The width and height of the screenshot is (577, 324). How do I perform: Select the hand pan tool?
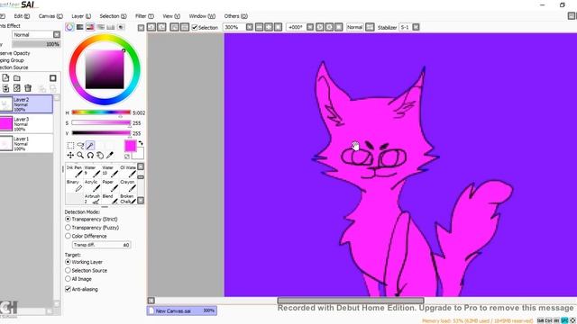pyautogui.click(x=100, y=156)
